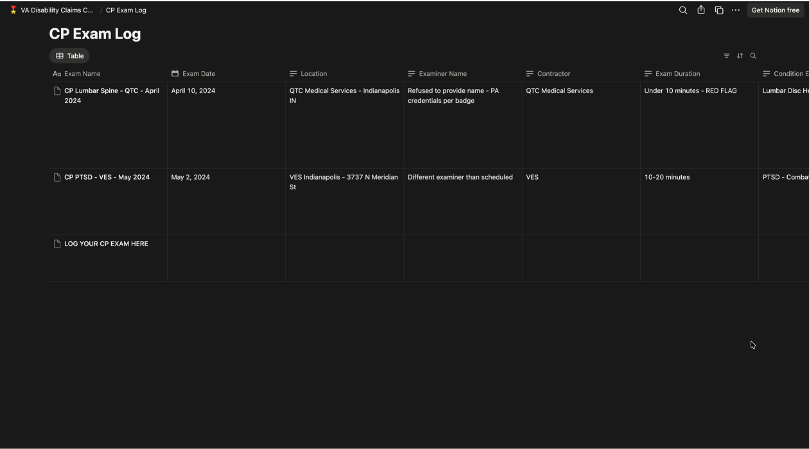Select the May 2, 2024 date cell
Viewport: 809px width, 449px height.
pyautogui.click(x=226, y=201)
